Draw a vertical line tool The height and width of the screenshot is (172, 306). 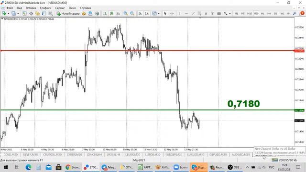pyautogui.click(x=180, y=13)
